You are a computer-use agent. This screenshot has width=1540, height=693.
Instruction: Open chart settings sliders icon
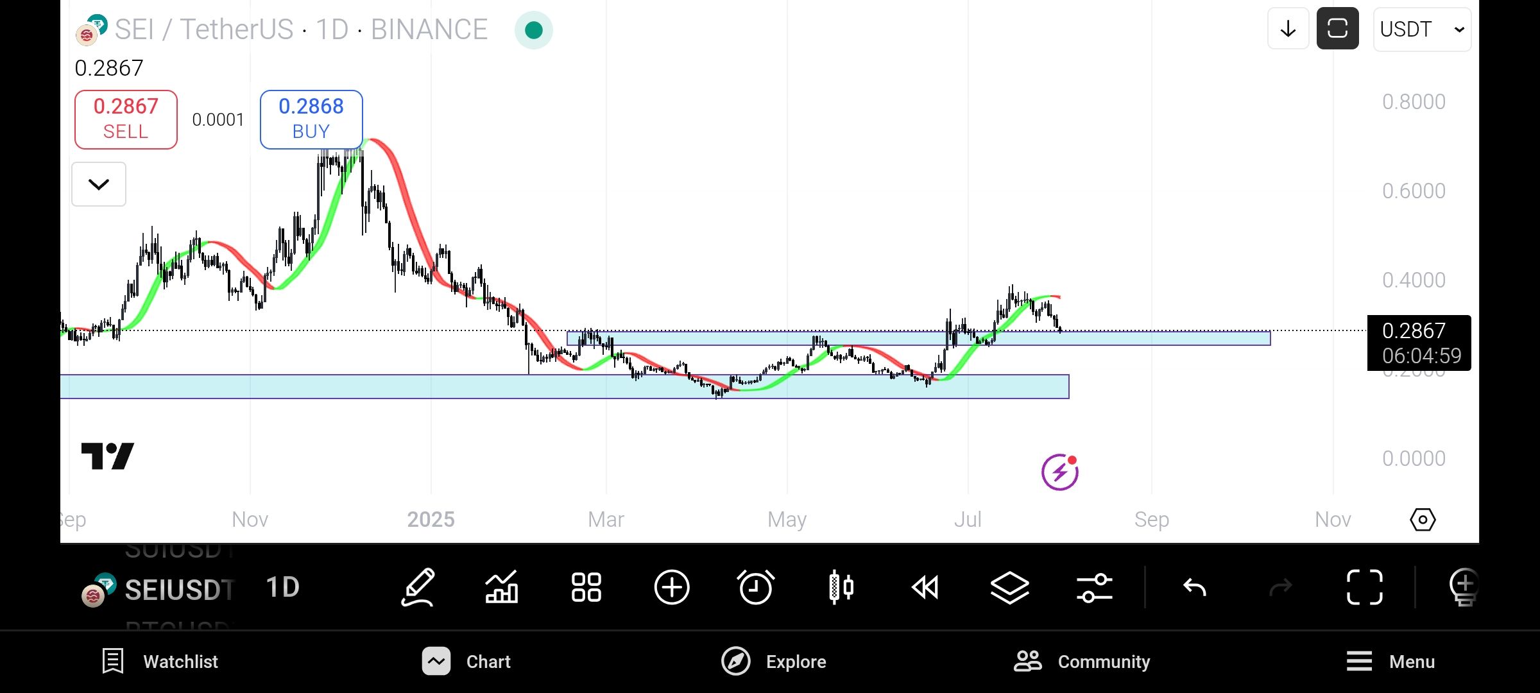click(x=1095, y=587)
